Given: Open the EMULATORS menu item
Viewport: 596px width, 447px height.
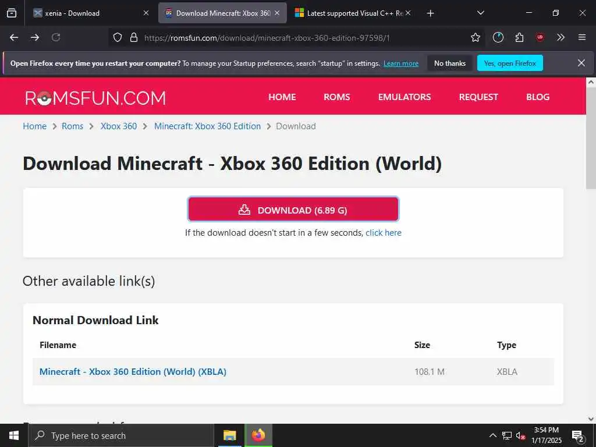Looking at the screenshot, I should 405,97.
